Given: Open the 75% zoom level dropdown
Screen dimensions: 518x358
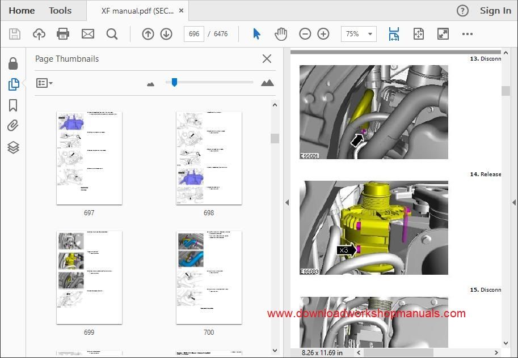Looking at the screenshot, I should (x=359, y=34).
